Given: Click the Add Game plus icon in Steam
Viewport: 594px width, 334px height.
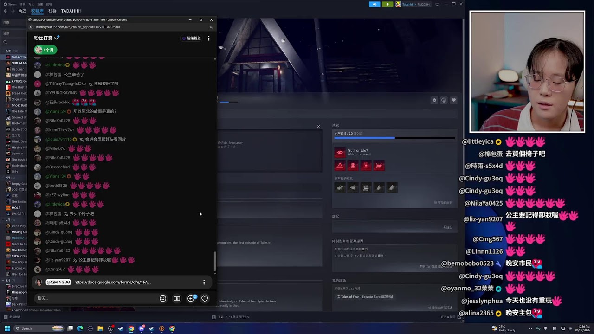Looking at the screenshot, I should (6, 317).
